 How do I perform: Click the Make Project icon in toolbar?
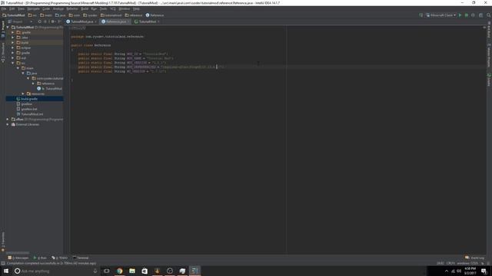coord(421,15)
